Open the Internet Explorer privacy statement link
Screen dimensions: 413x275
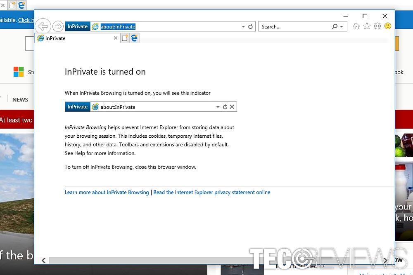pyautogui.click(x=212, y=193)
